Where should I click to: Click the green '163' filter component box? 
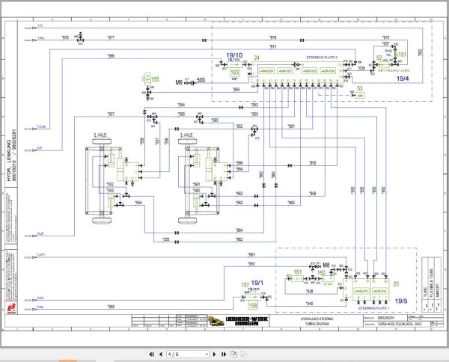click(234, 73)
